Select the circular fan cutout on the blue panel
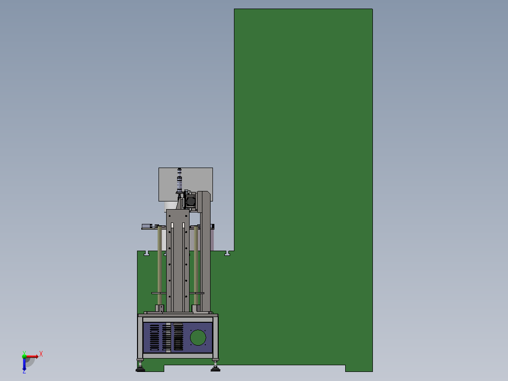508x381 pixels. pyautogui.click(x=198, y=337)
